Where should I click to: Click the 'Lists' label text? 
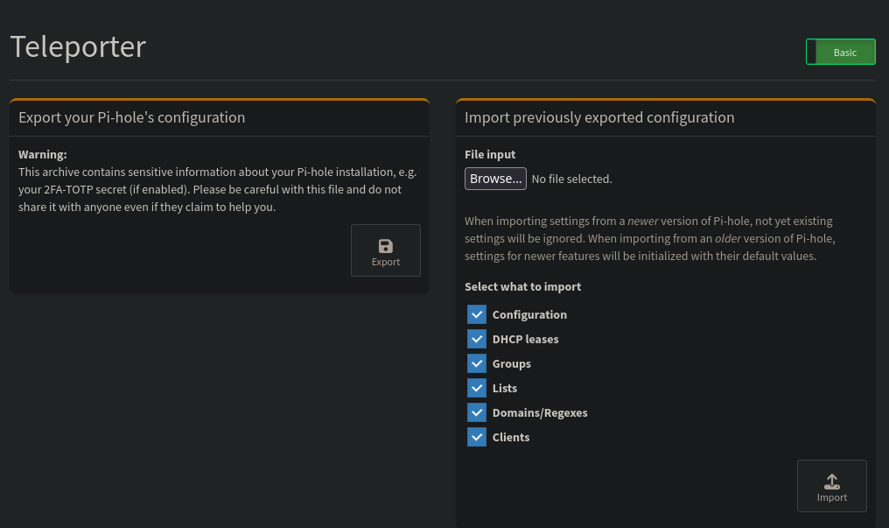click(505, 389)
